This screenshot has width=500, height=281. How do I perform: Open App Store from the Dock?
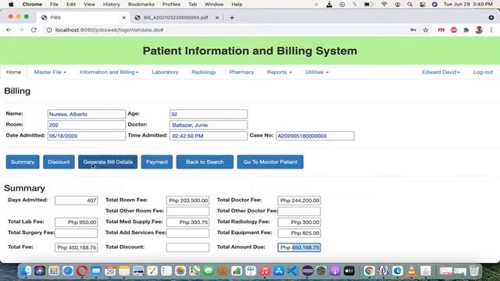click(279, 271)
